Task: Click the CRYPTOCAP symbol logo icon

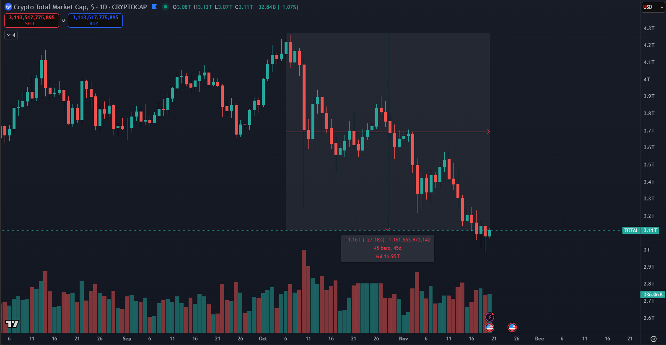Action: point(8,7)
